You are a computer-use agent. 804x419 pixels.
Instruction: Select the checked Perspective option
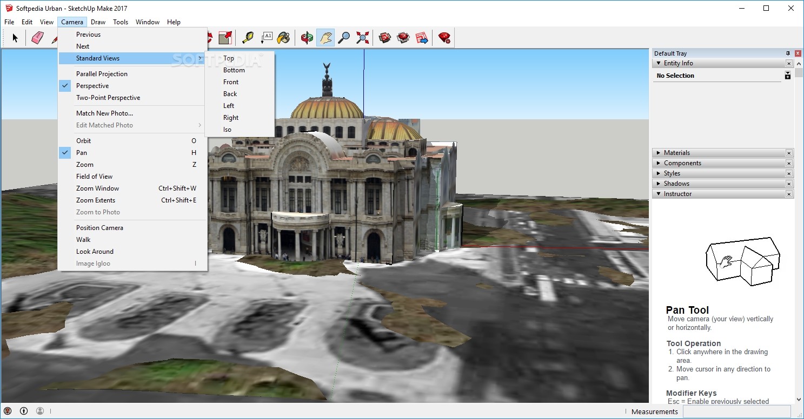pos(132,86)
